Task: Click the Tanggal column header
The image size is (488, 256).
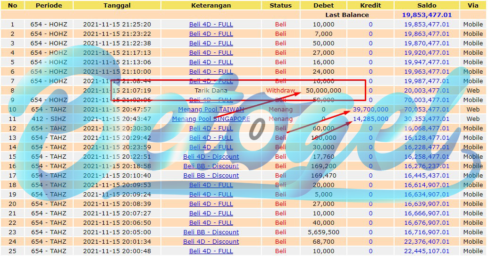Action: click(117, 5)
